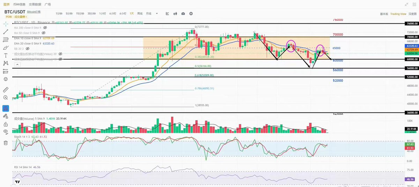Switch to 图表 tab
Image resolution: width=419 pixels, height=187 pixels.
6,4
